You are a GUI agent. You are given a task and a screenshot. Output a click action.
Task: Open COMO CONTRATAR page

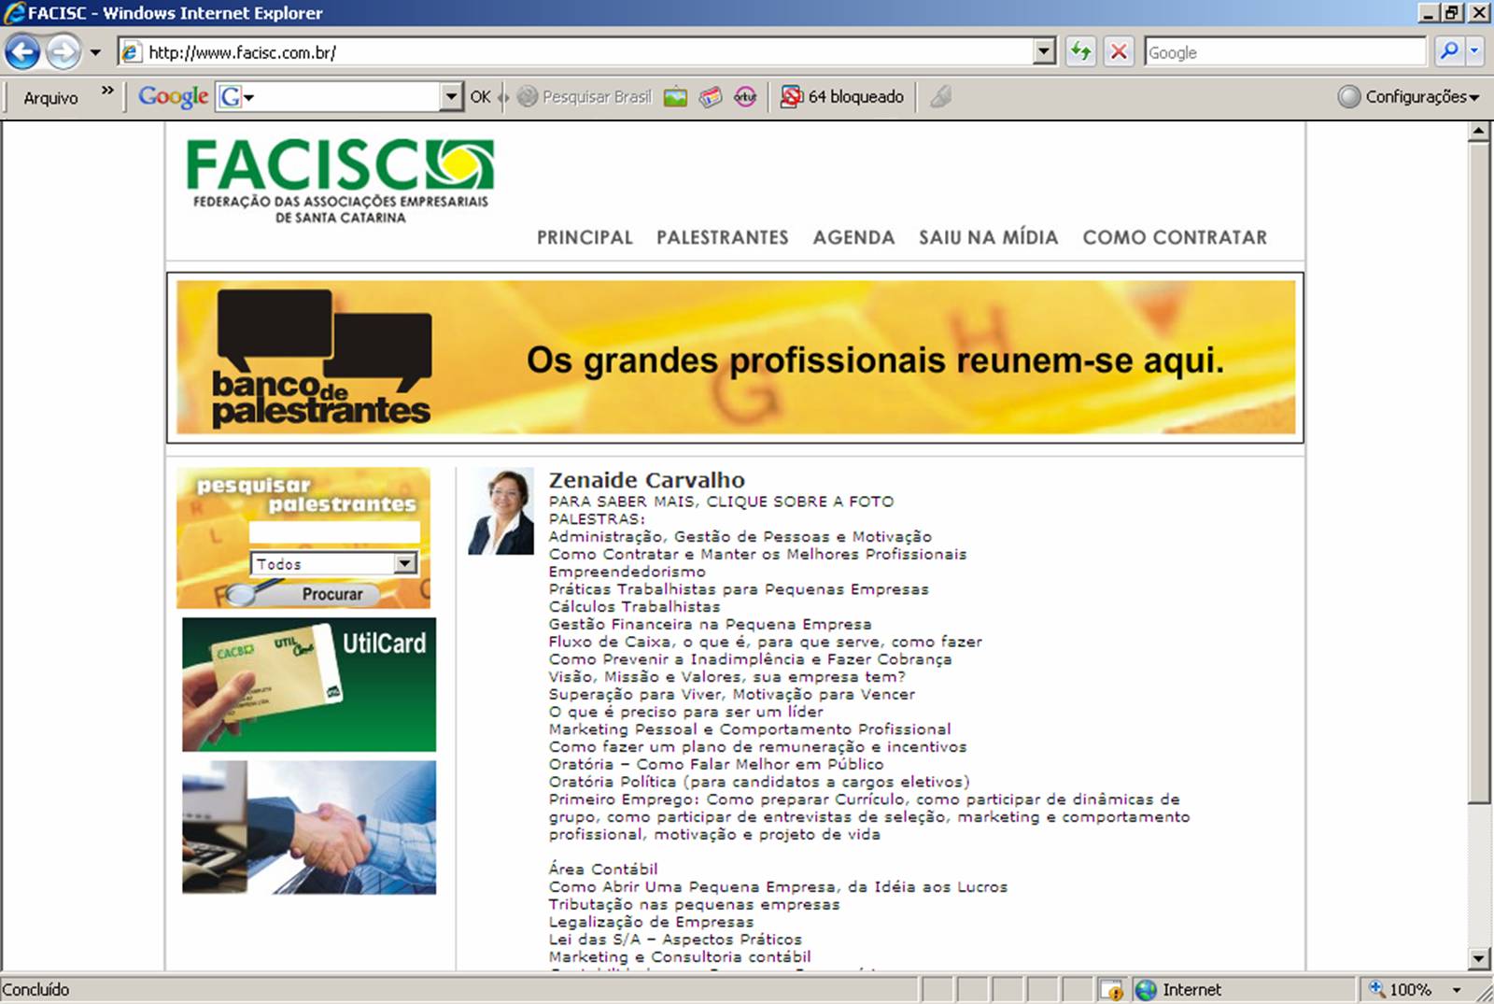[1175, 237]
